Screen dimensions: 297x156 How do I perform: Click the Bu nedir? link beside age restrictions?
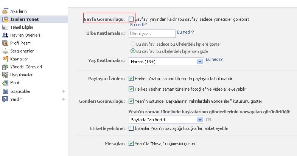(x=214, y=59)
